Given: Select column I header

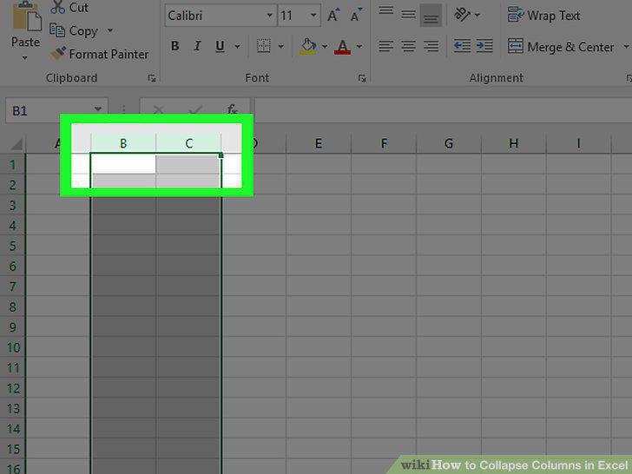Looking at the screenshot, I should (579, 143).
